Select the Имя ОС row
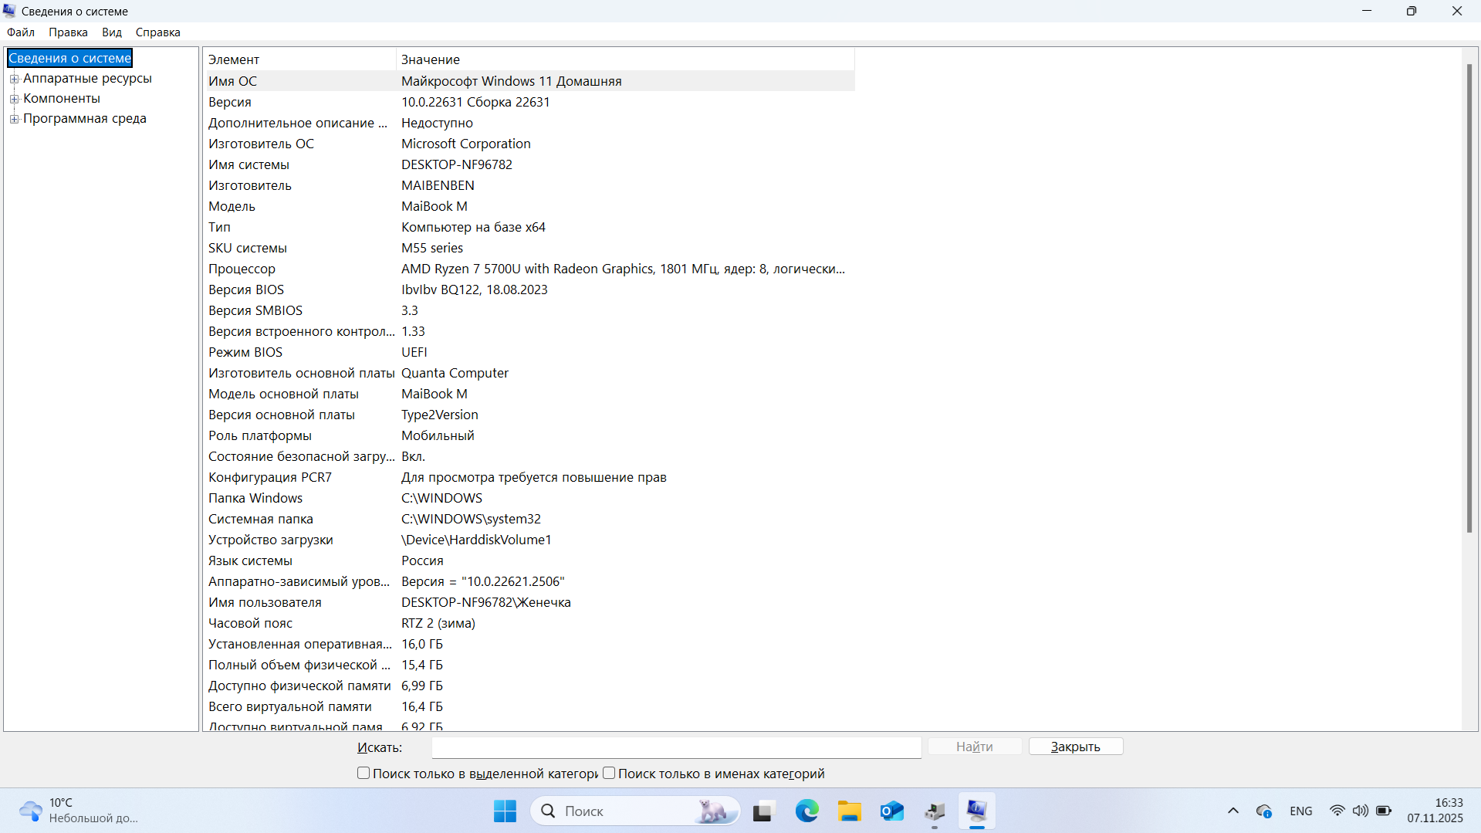Screen dimensions: 1481x833 click(x=530, y=81)
